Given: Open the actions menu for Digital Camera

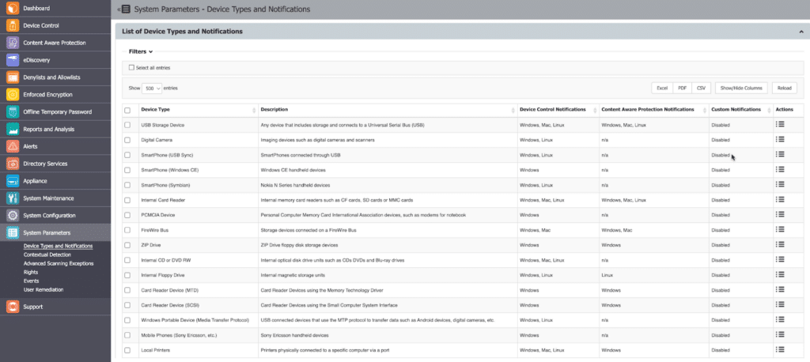Looking at the screenshot, I should tap(779, 140).
